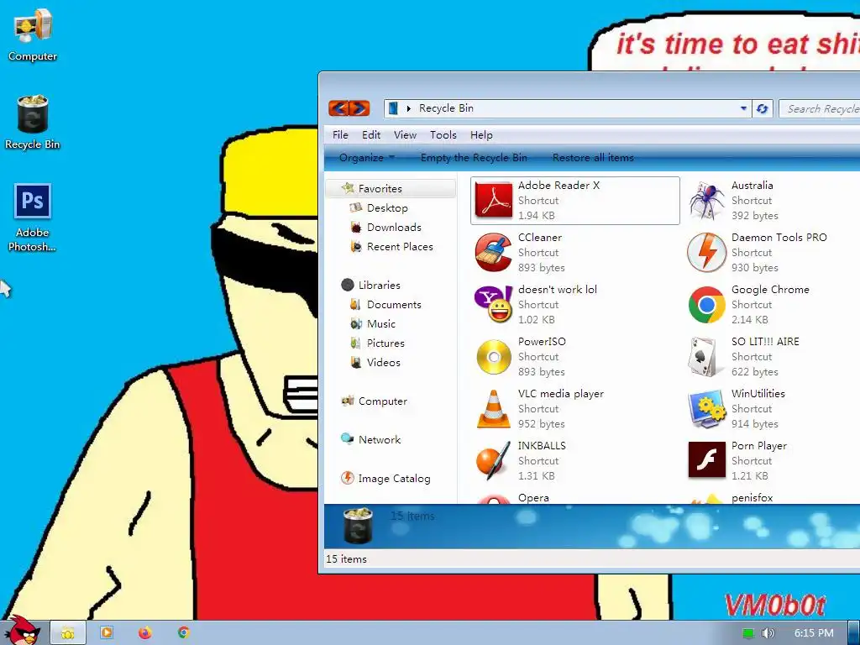The image size is (860, 645).
Task: Select the Opera item name
Action: [x=533, y=498]
